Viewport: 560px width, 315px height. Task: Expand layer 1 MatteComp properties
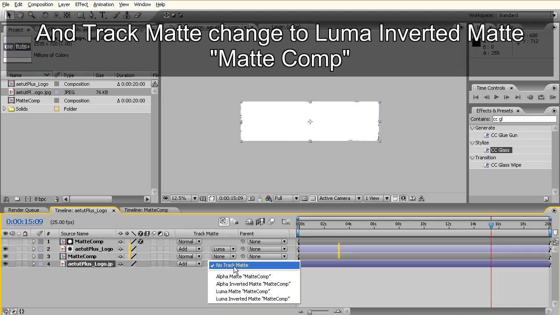point(34,241)
